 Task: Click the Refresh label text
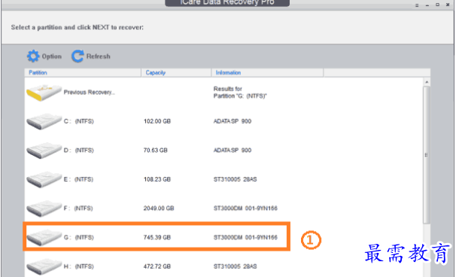point(99,56)
